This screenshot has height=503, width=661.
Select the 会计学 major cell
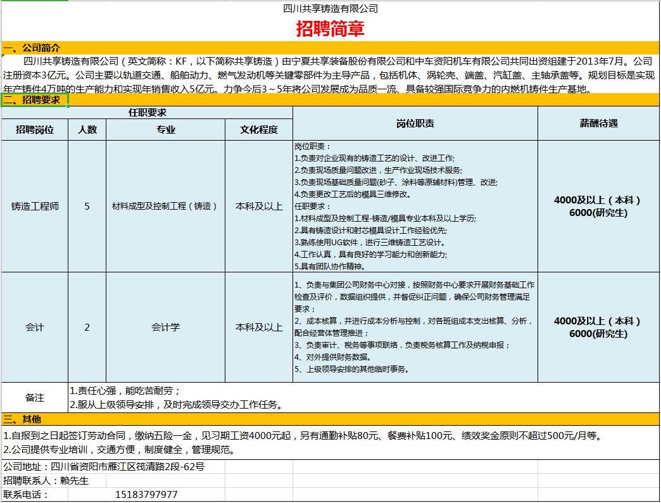(165, 328)
